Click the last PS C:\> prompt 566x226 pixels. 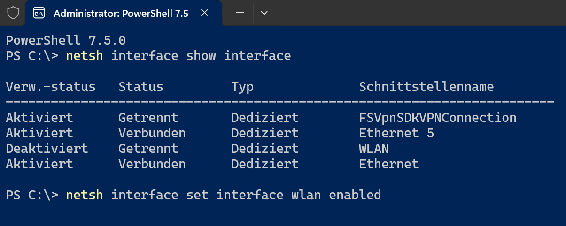click(32, 195)
